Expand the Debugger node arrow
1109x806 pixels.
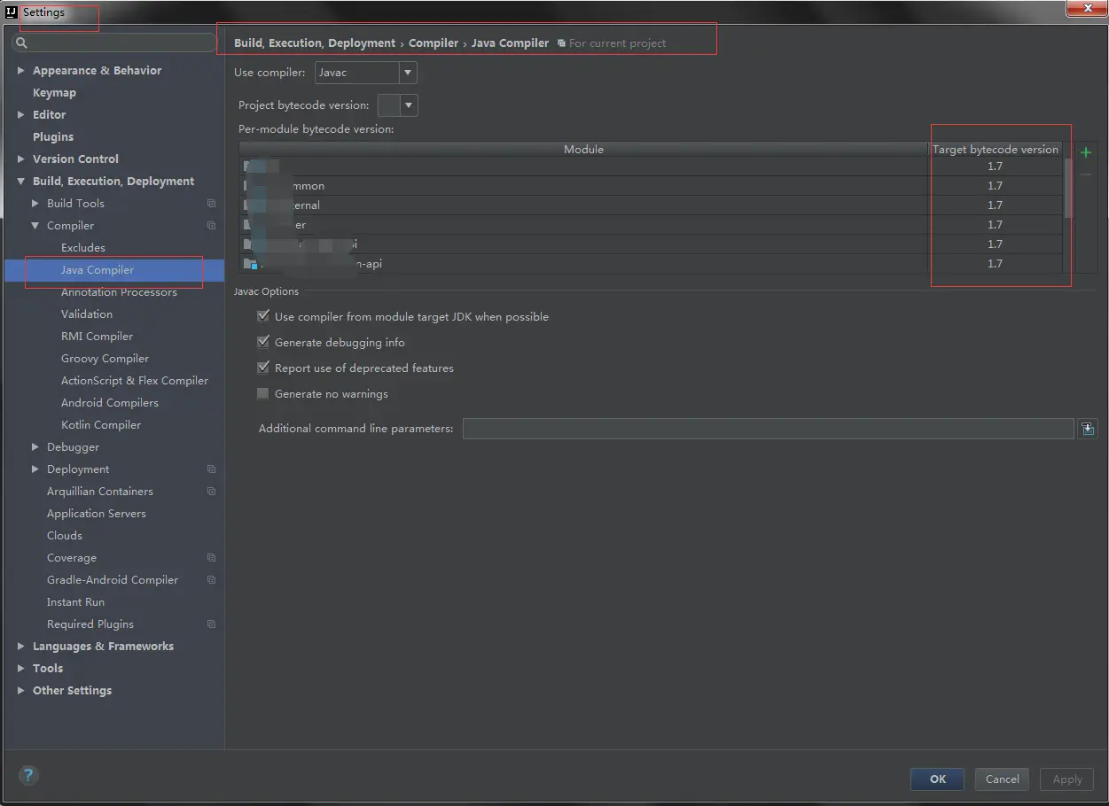coord(35,446)
